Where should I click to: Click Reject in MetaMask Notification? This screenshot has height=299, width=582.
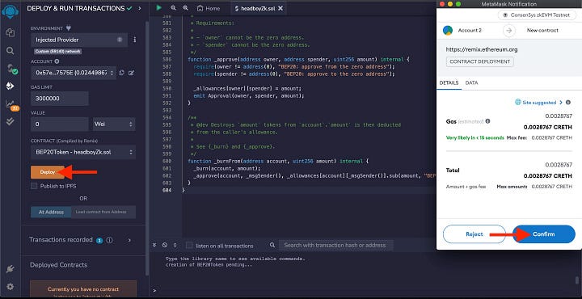tap(474, 234)
